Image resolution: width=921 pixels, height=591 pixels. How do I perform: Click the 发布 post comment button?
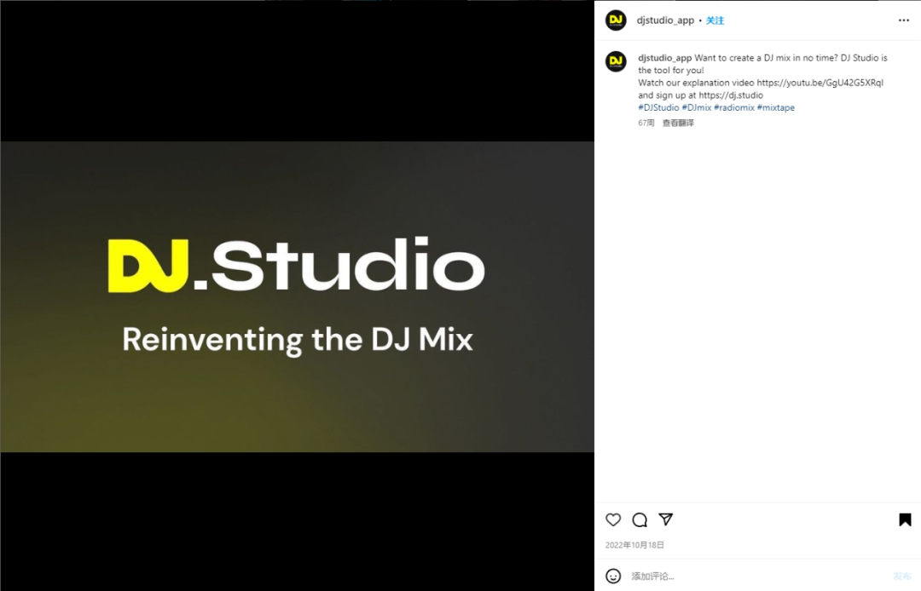tap(902, 577)
